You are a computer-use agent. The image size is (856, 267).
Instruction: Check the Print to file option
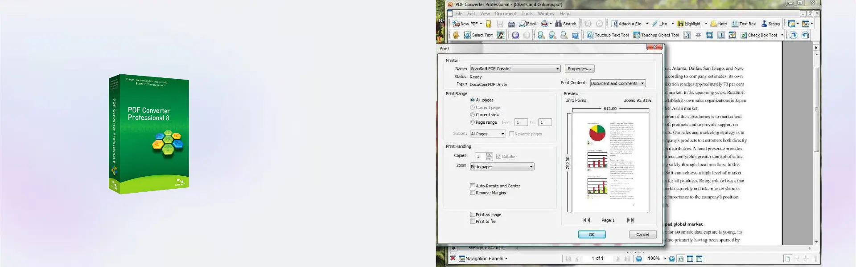[473, 221]
